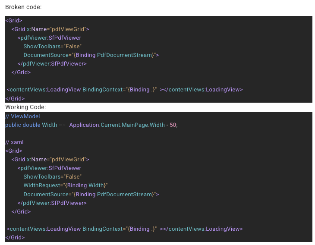Click Grid x:Name="pdfViewGrid" tag in working code
The image size is (315, 245).
[50, 159]
